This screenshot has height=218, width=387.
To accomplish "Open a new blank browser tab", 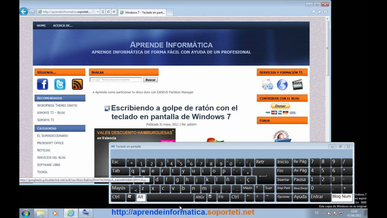I will (x=170, y=12).
